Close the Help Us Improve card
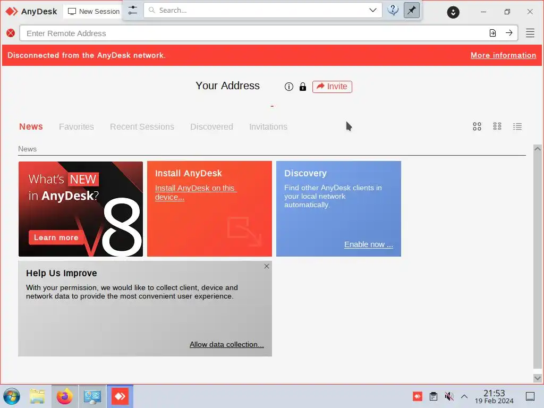The width and height of the screenshot is (544, 408). click(x=267, y=266)
